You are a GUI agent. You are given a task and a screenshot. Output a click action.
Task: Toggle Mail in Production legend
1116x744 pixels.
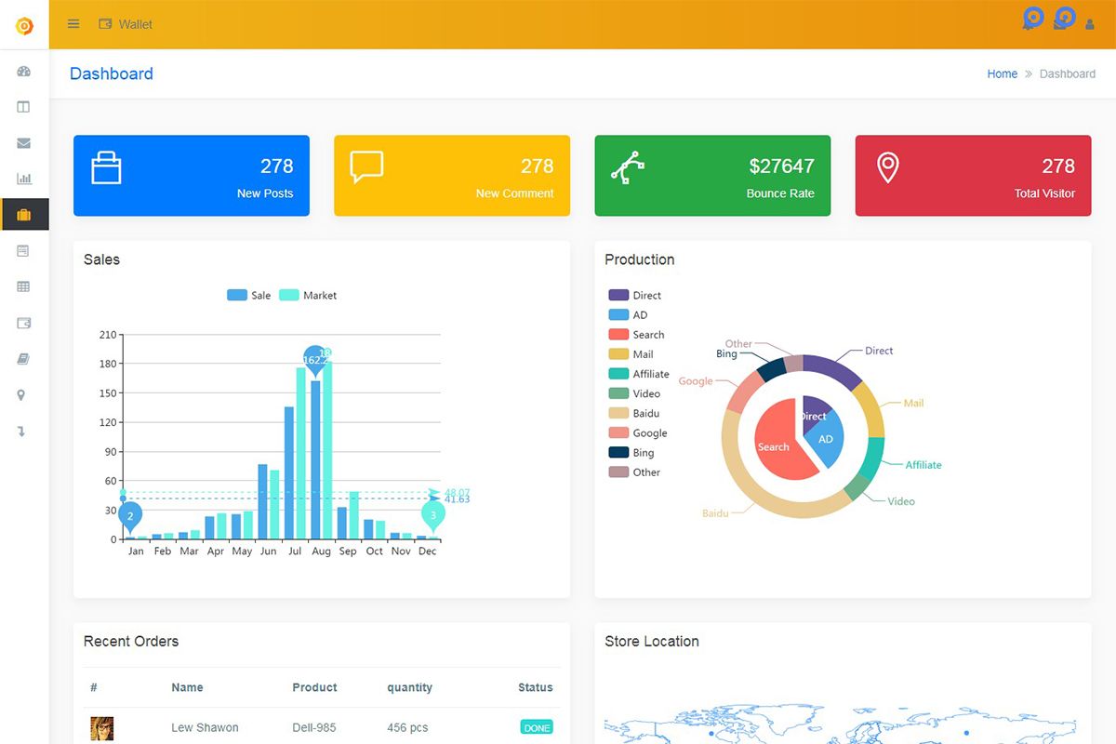pos(631,353)
